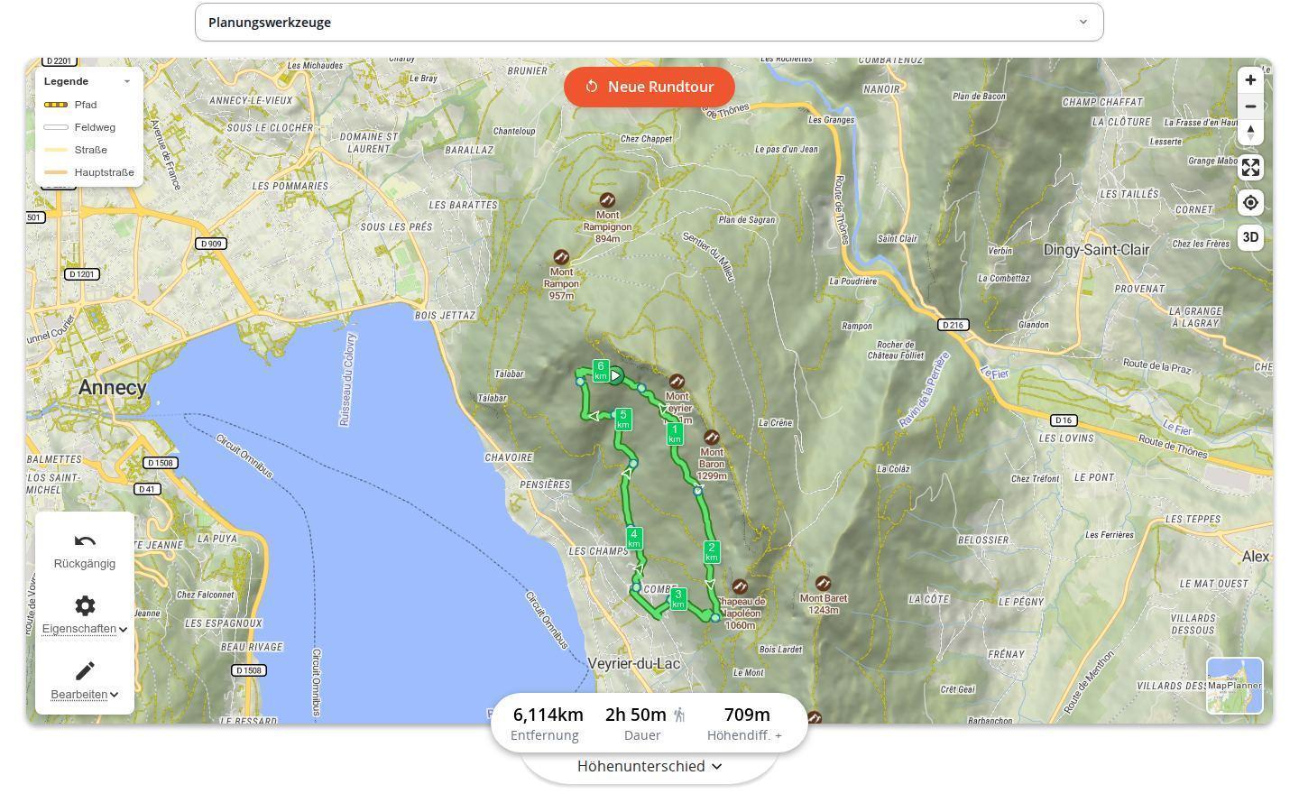Select the 1 km route marker
Viewport: 1299px width, 812px height.
pyautogui.click(x=675, y=434)
